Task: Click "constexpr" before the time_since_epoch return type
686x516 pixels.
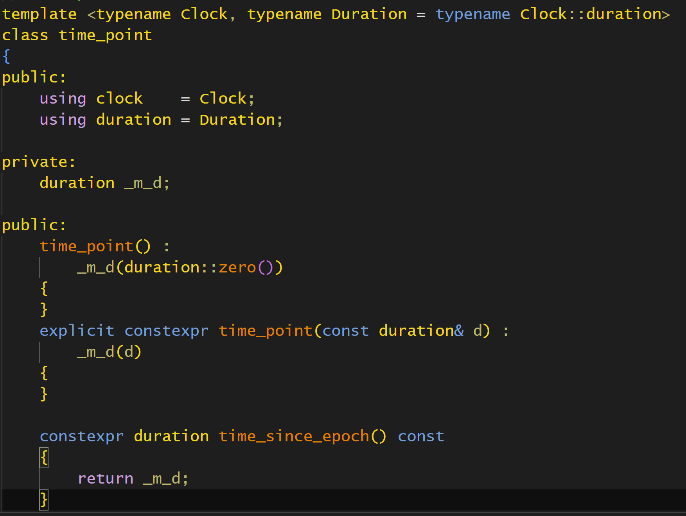Action: [82, 437]
